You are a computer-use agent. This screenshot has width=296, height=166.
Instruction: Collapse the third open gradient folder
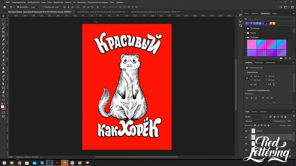tap(246, 37)
